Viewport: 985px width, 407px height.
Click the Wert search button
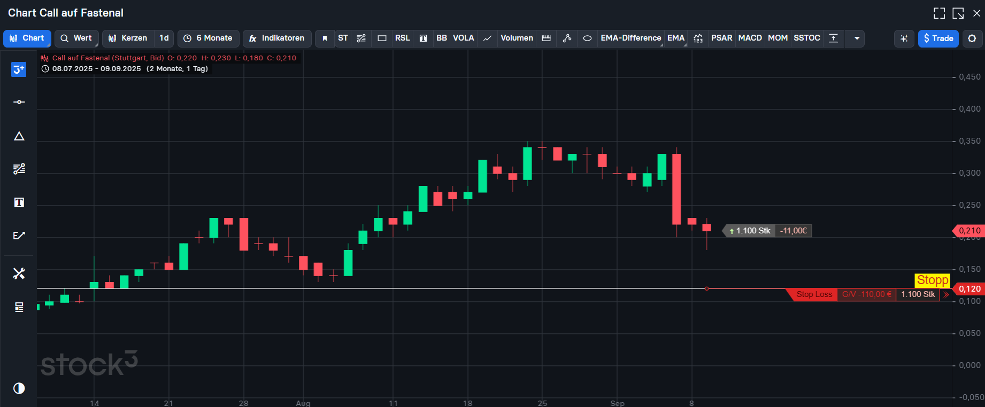(x=76, y=38)
